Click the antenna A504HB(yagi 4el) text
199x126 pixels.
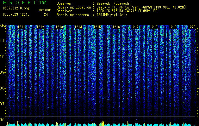coord(112,15)
